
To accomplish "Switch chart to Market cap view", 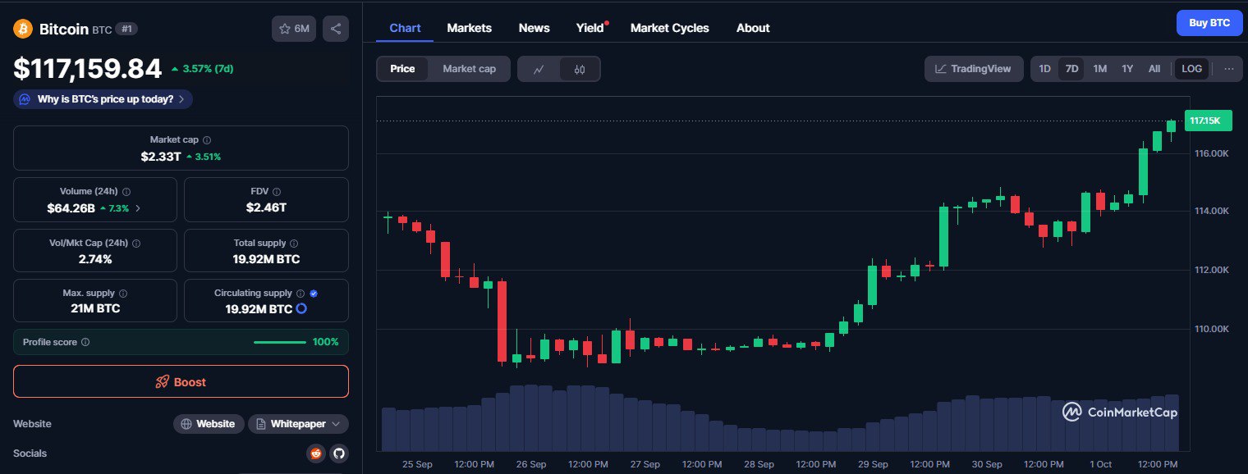I will [x=469, y=69].
